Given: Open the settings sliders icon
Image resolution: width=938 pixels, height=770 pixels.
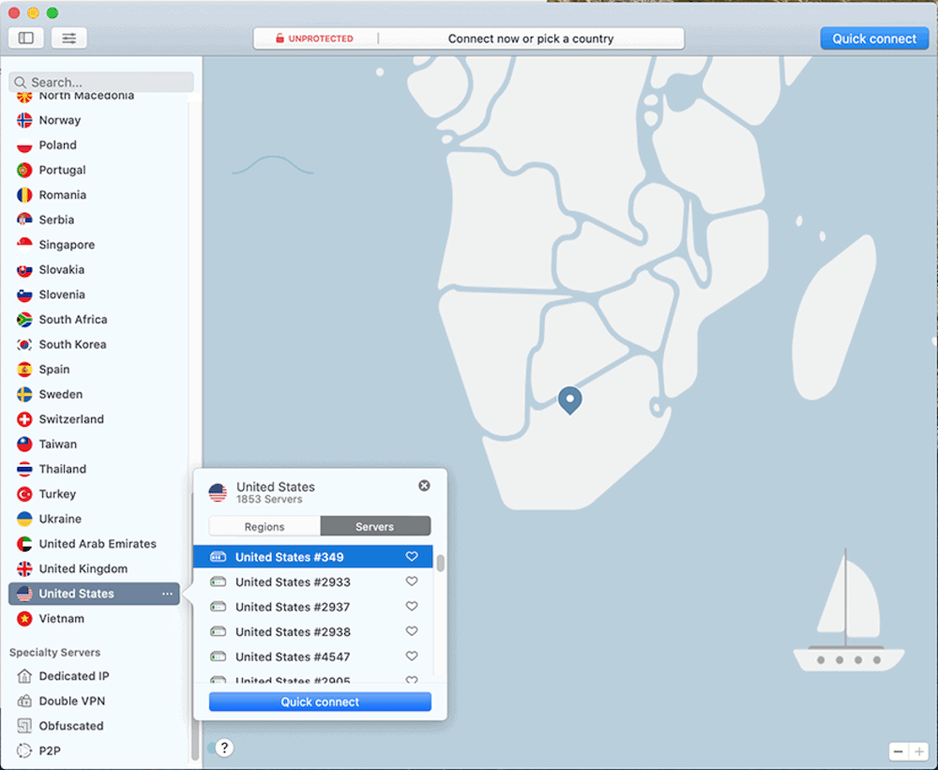Looking at the screenshot, I should (69, 38).
